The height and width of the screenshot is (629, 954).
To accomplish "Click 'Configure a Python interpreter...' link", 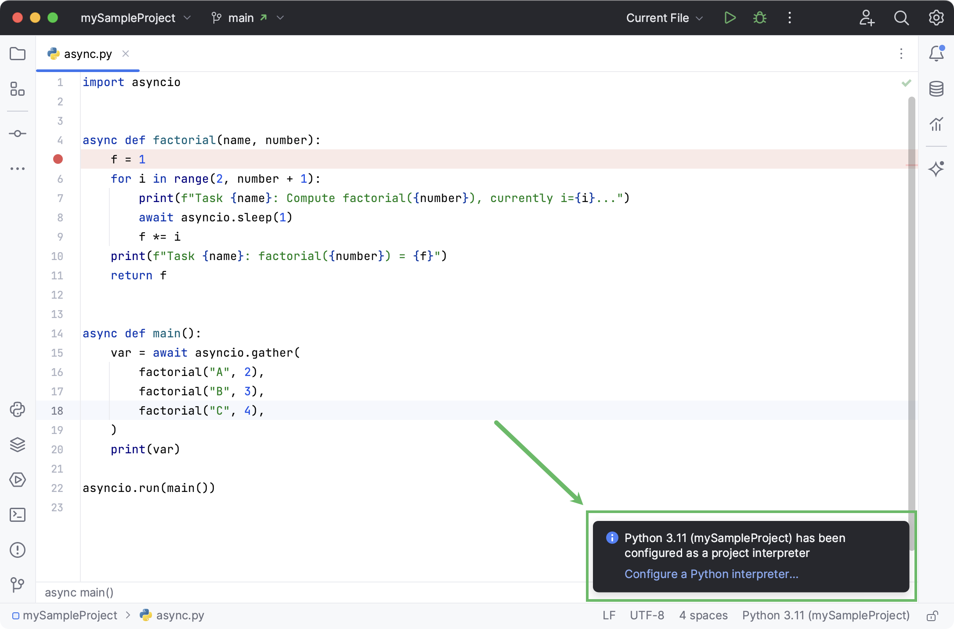I will click(x=711, y=574).
